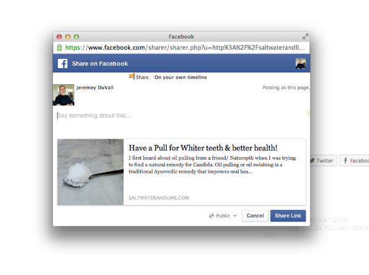Click the globe icon next to Public
369x275 pixels.
(212, 216)
